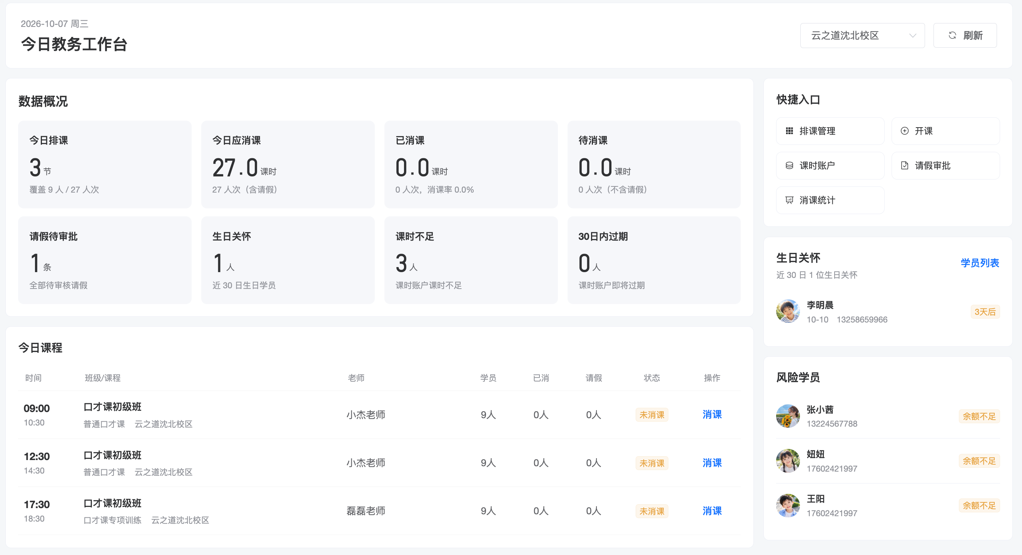The height and width of the screenshot is (555, 1022).
Task: Click the refresh icon in 刷新 button
Action: [952, 36]
